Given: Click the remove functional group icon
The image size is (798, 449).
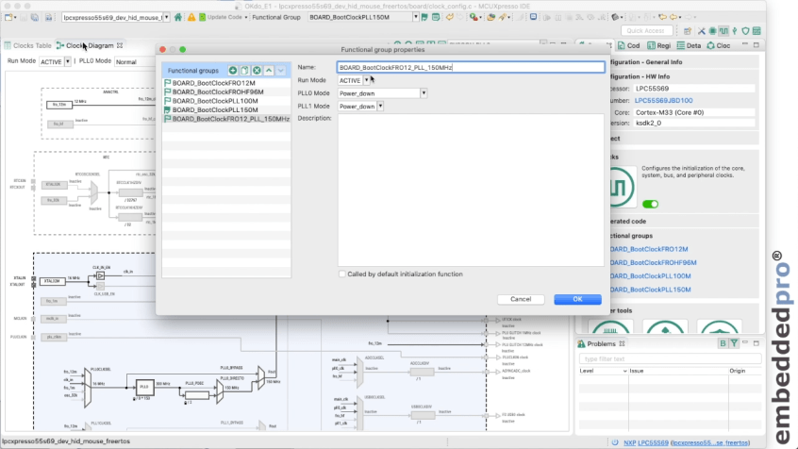Looking at the screenshot, I should point(257,71).
